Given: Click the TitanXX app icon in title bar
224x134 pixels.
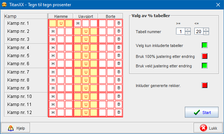Looking at the screenshot, I should [x=4, y=4].
